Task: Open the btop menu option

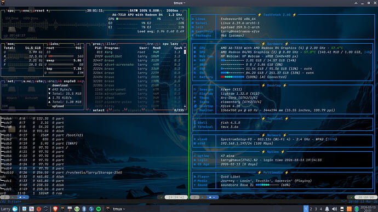Action: point(25,10)
